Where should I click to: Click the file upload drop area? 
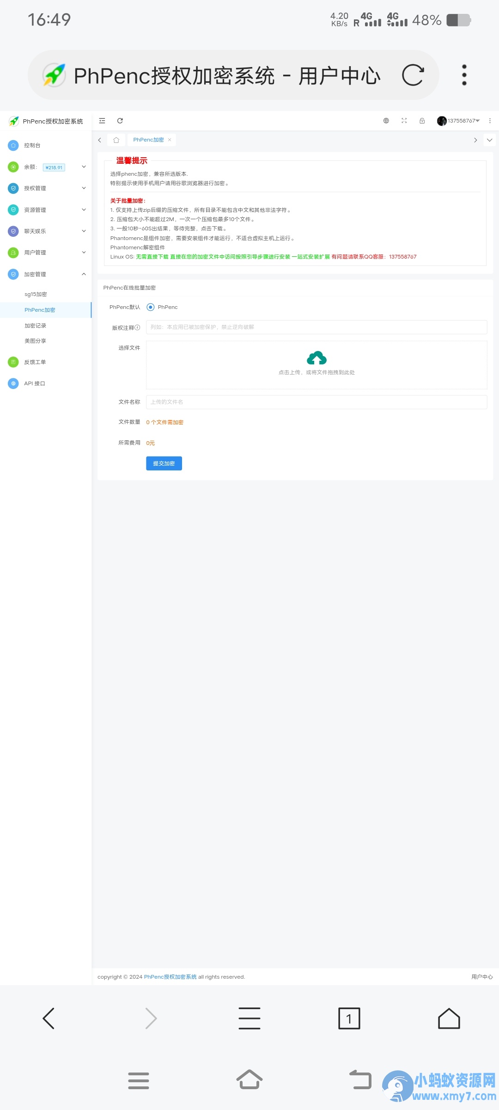coord(316,365)
